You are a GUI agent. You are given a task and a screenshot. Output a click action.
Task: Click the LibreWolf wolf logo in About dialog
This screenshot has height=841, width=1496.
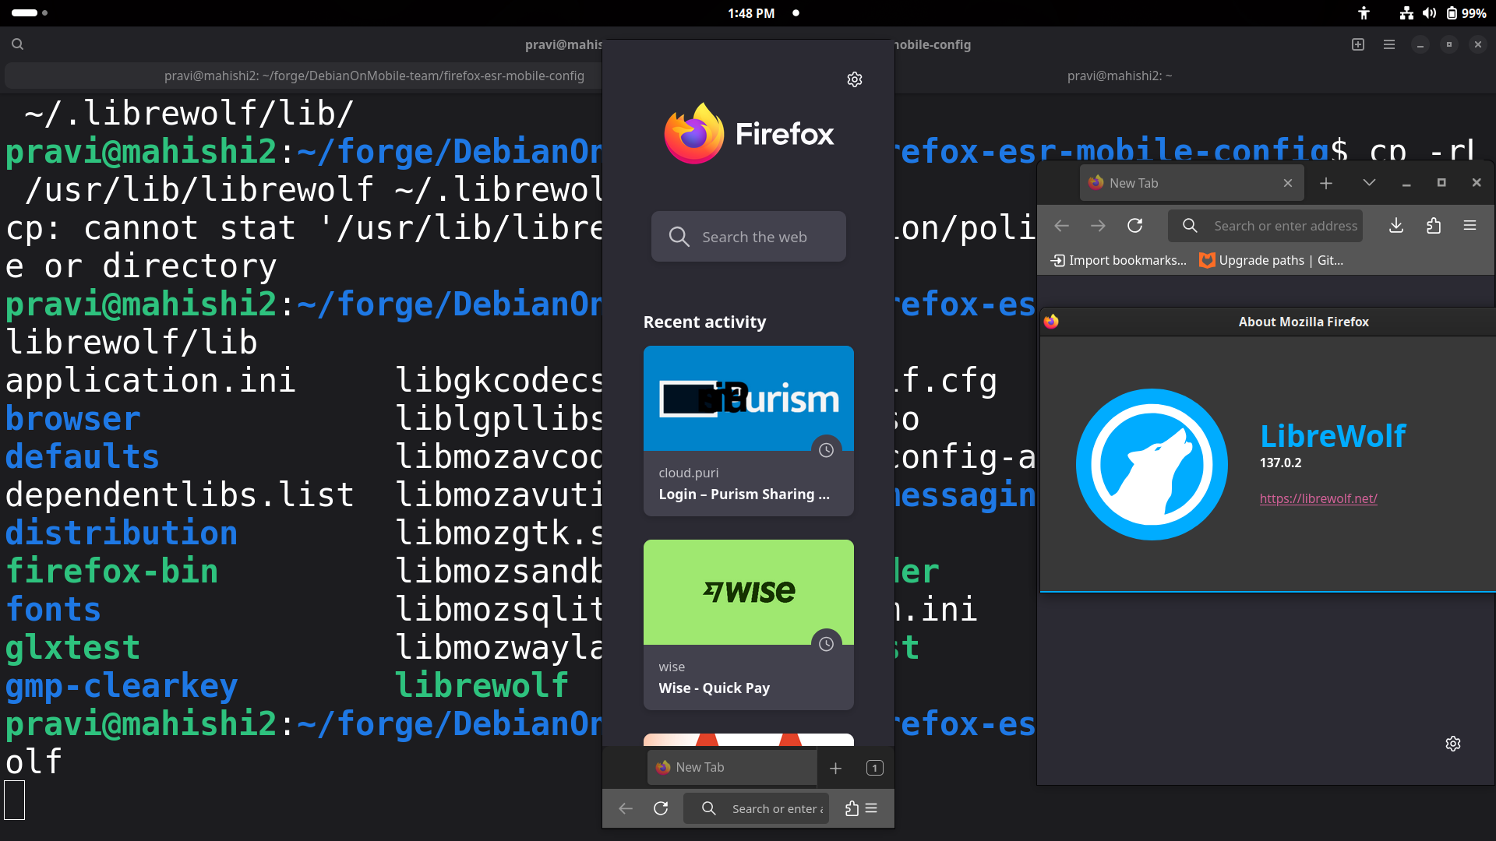pos(1152,464)
